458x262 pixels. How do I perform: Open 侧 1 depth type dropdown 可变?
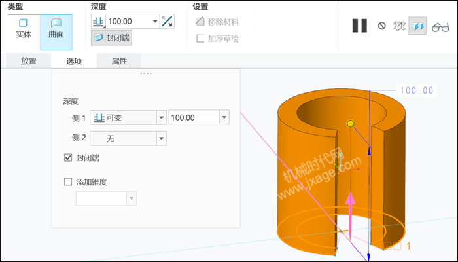pyautogui.click(x=128, y=117)
